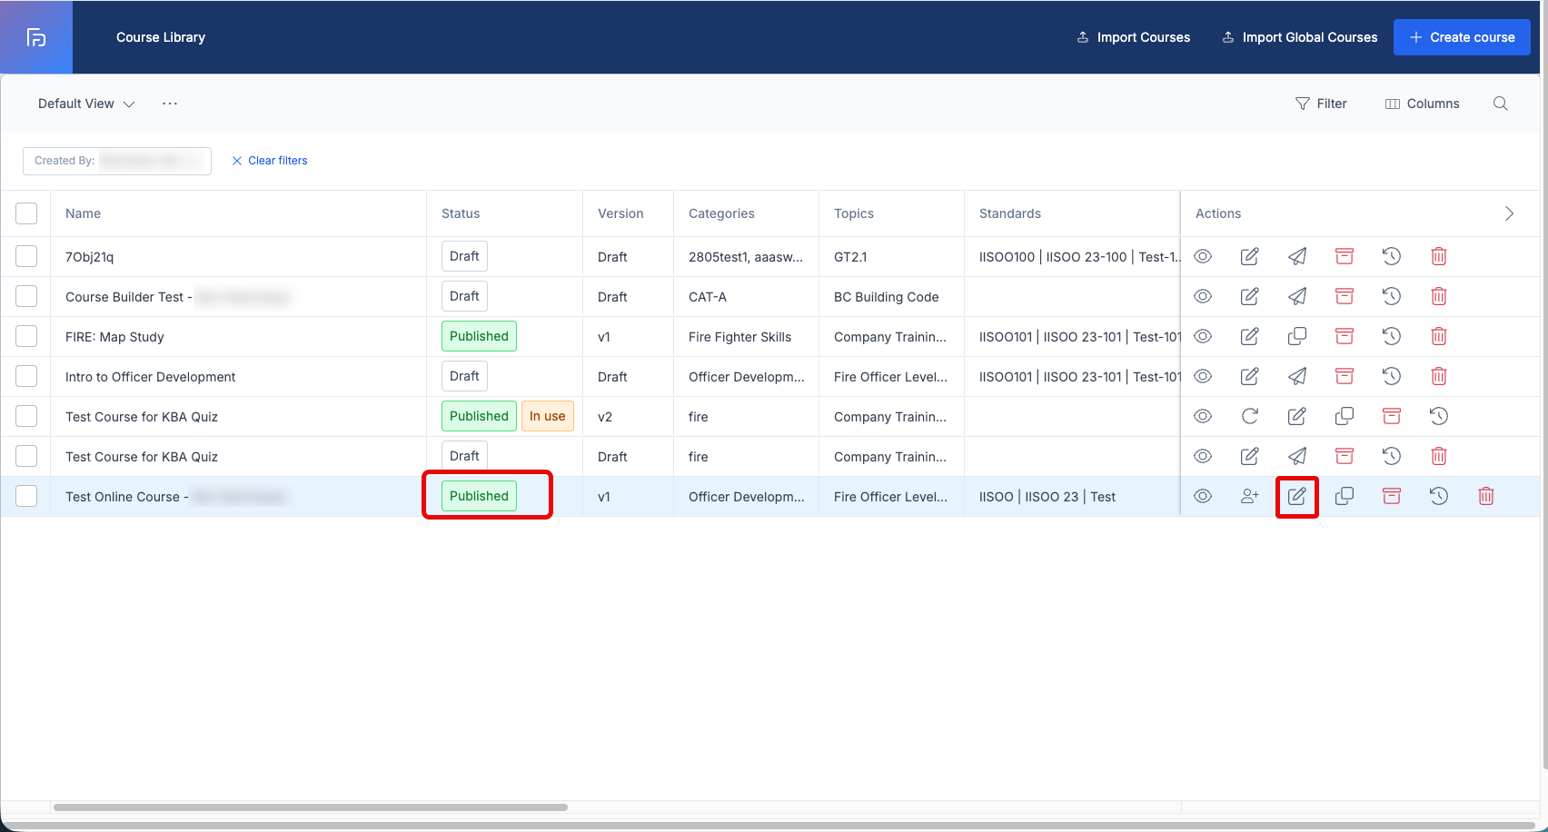Open the Default View dropdown
1548x832 pixels.
point(86,104)
